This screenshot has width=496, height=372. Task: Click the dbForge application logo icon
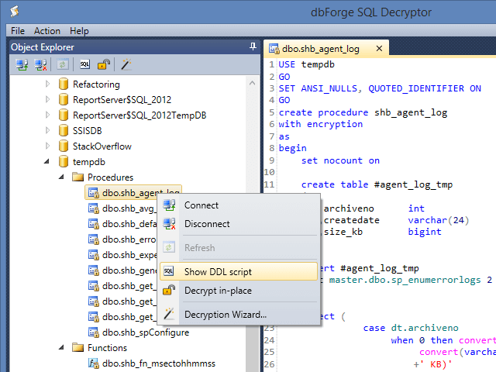tap(14, 12)
